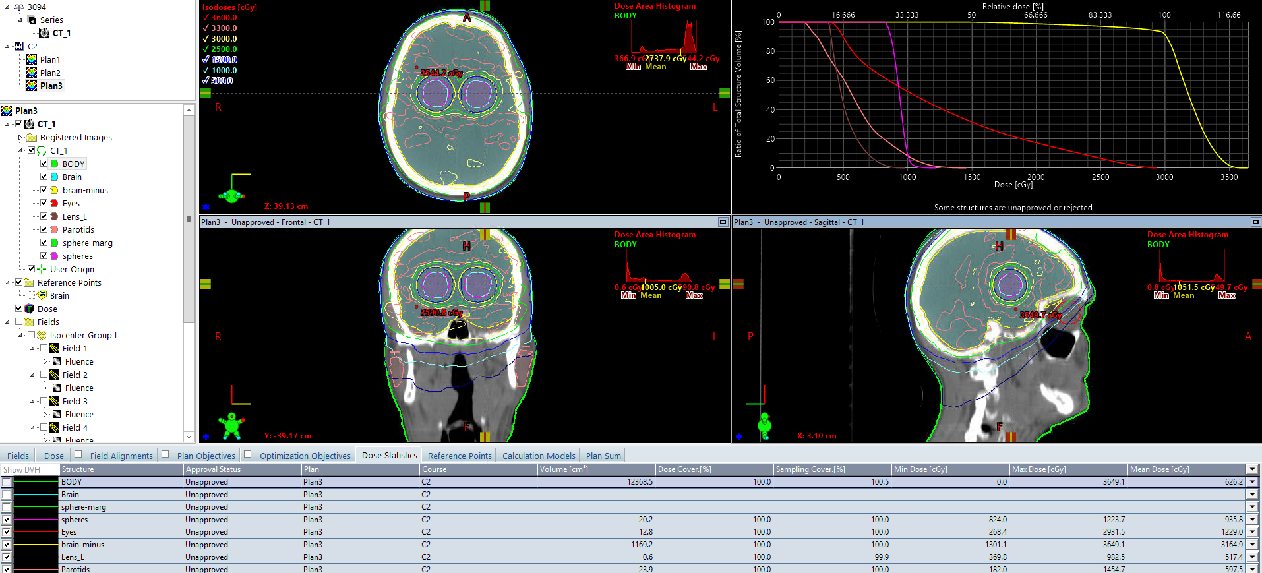Toggle visibility of Parotids structure
Screen dimensions: 1262x573
coord(44,229)
